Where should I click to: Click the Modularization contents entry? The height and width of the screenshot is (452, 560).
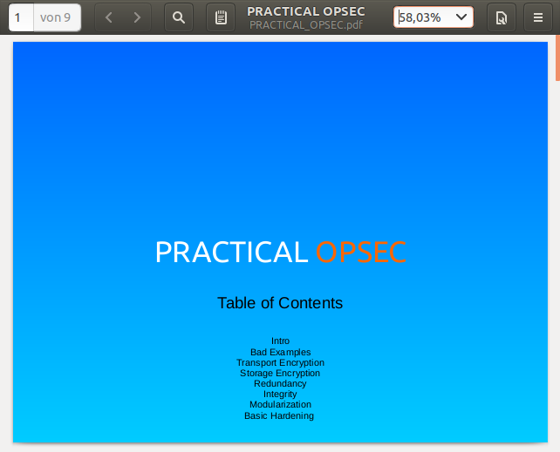pos(280,405)
